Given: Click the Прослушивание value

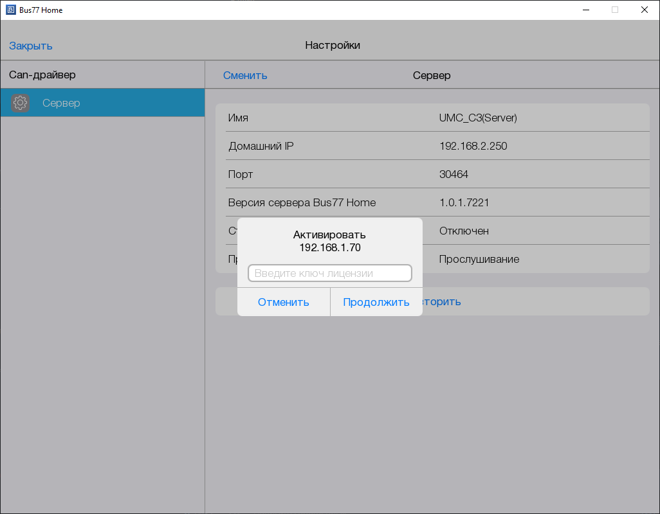Looking at the screenshot, I should (x=479, y=259).
